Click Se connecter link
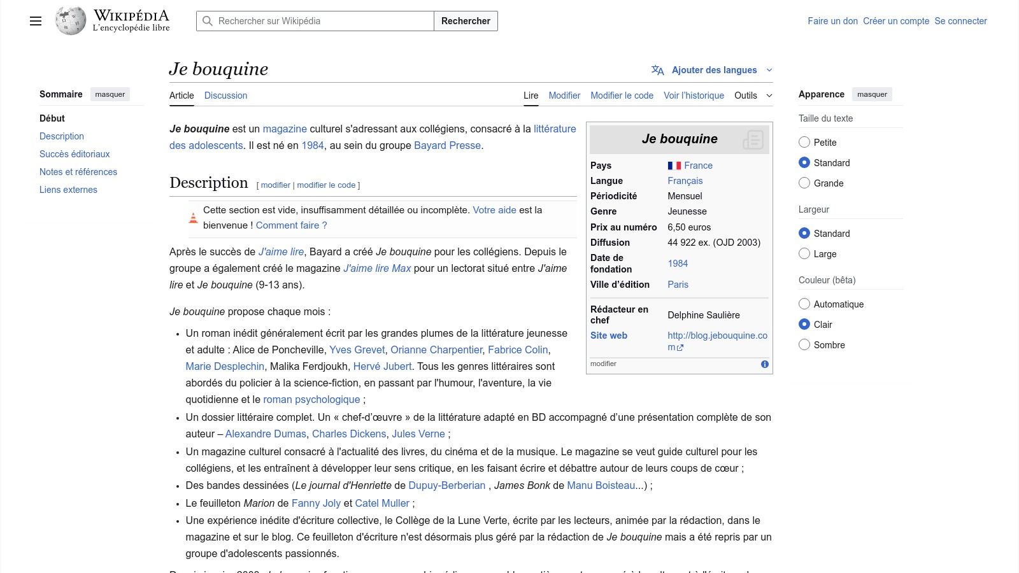This screenshot has width=1019, height=573. point(960,21)
